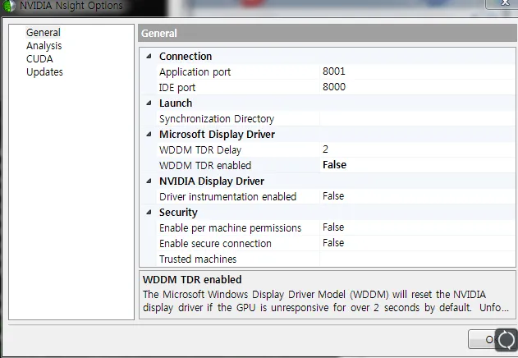
Task: Click the WDDM TDR enabled description heading
Action: pos(192,280)
